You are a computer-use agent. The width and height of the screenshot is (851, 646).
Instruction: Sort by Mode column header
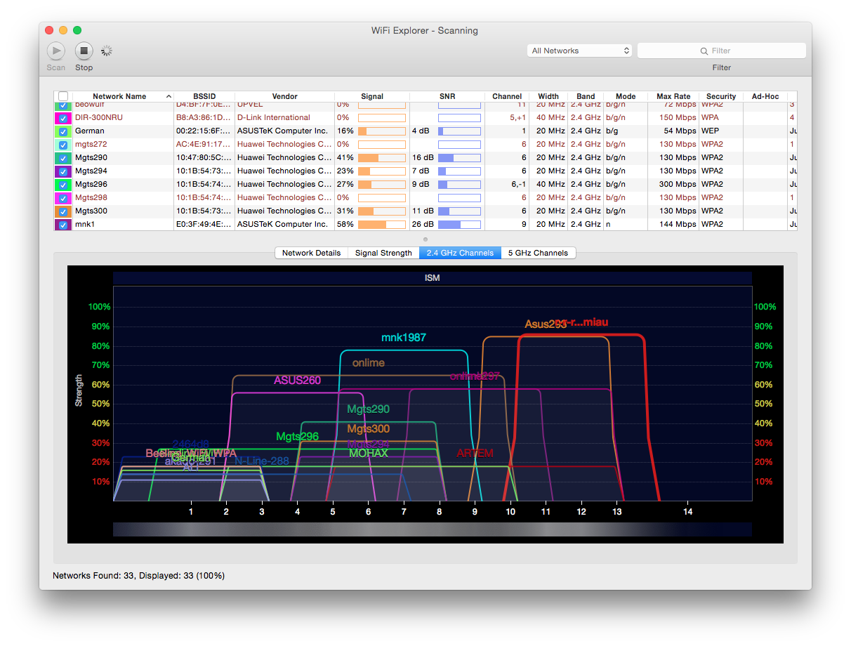point(626,96)
